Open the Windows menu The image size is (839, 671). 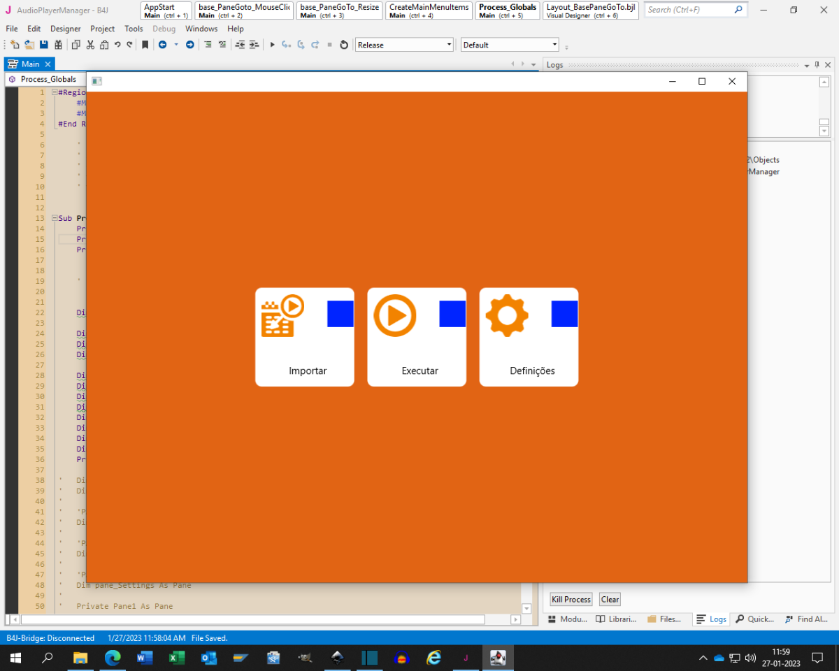(201, 29)
